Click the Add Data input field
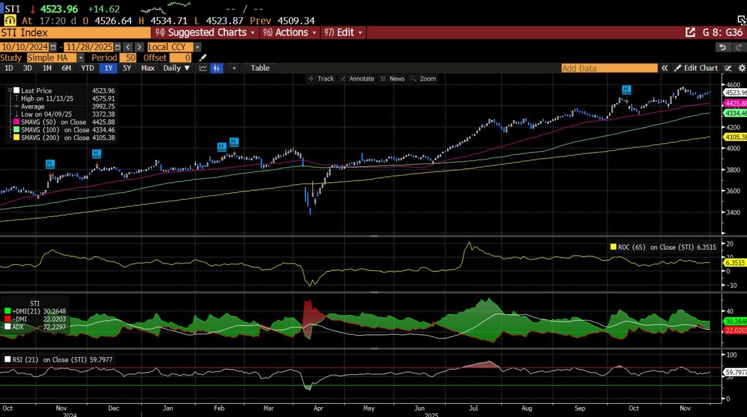This screenshot has height=417, width=747. click(609, 68)
